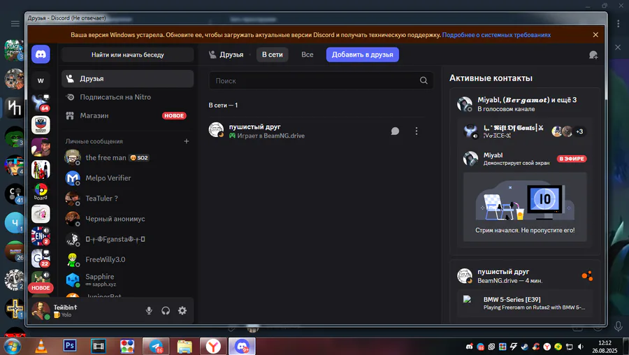This screenshot has height=355, width=629.
Task: Toggle headphones deafen in user panel
Action: 166,310
